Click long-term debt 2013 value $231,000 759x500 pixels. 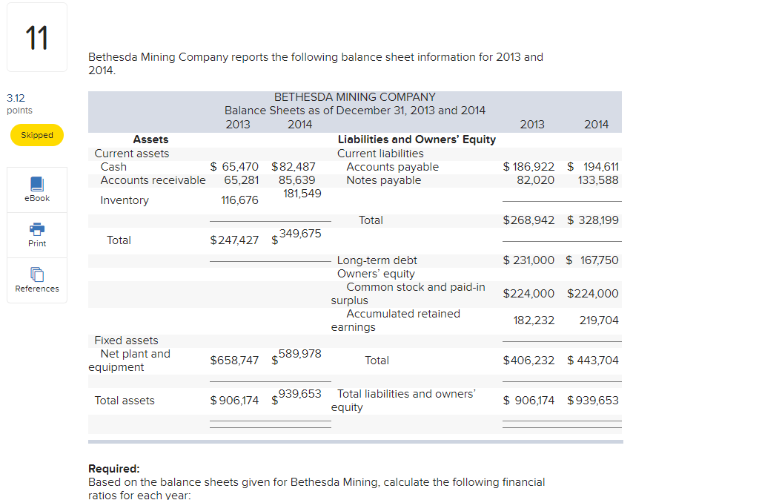528,260
